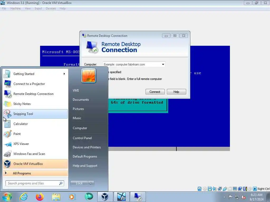Image resolution: width=270 pixels, height=202 pixels.
Task: Expand the Getting Started submenu arrow
Action: [64, 74]
